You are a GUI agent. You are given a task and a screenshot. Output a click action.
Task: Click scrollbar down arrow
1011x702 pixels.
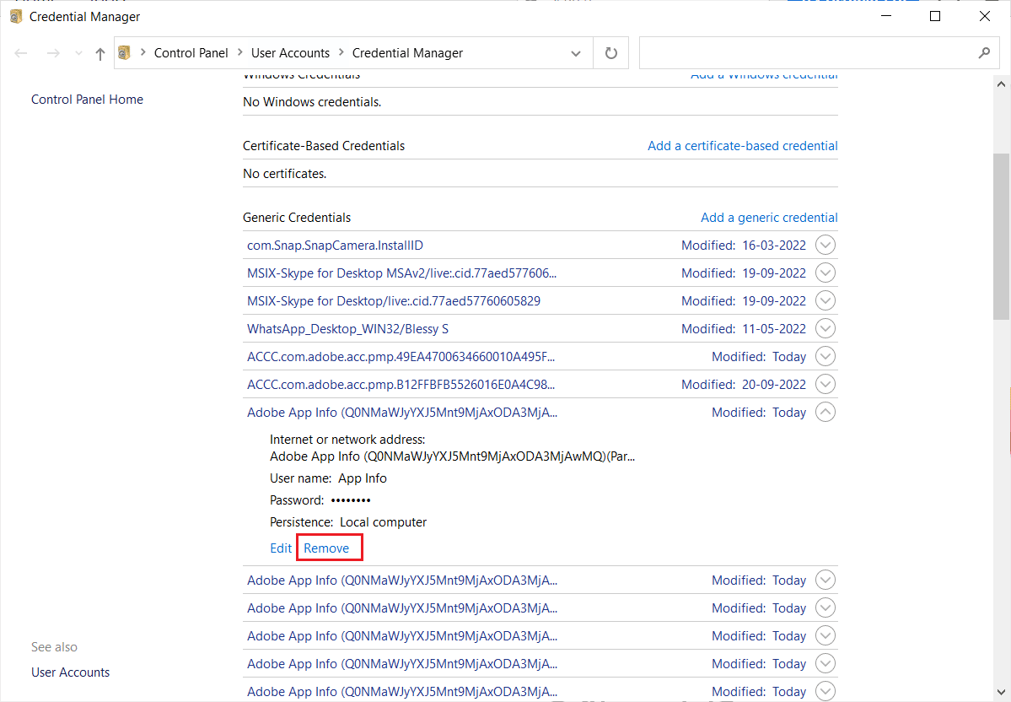(x=1001, y=691)
